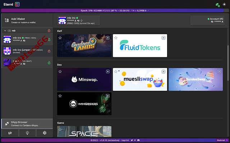
Task: Open the DApp Browser menu item
Action: point(27,124)
